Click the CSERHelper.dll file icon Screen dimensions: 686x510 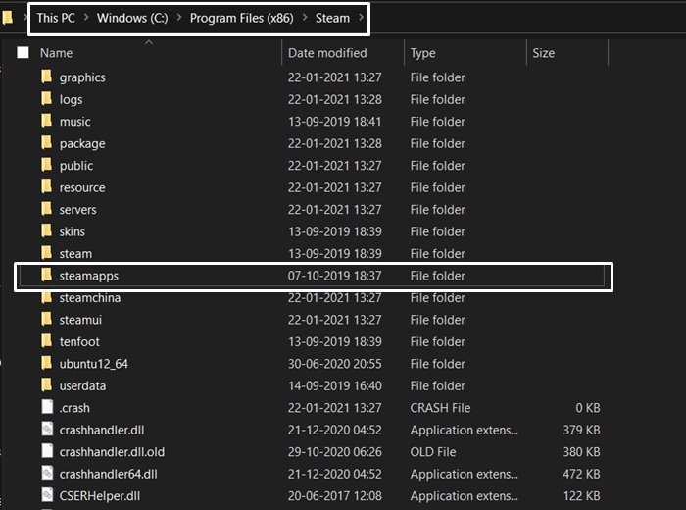[x=47, y=494]
